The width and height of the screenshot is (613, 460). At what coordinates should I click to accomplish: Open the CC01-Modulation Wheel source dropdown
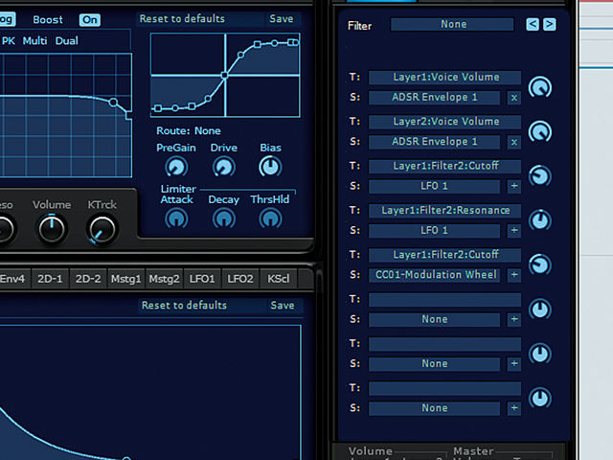pyautogui.click(x=434, y=275)
